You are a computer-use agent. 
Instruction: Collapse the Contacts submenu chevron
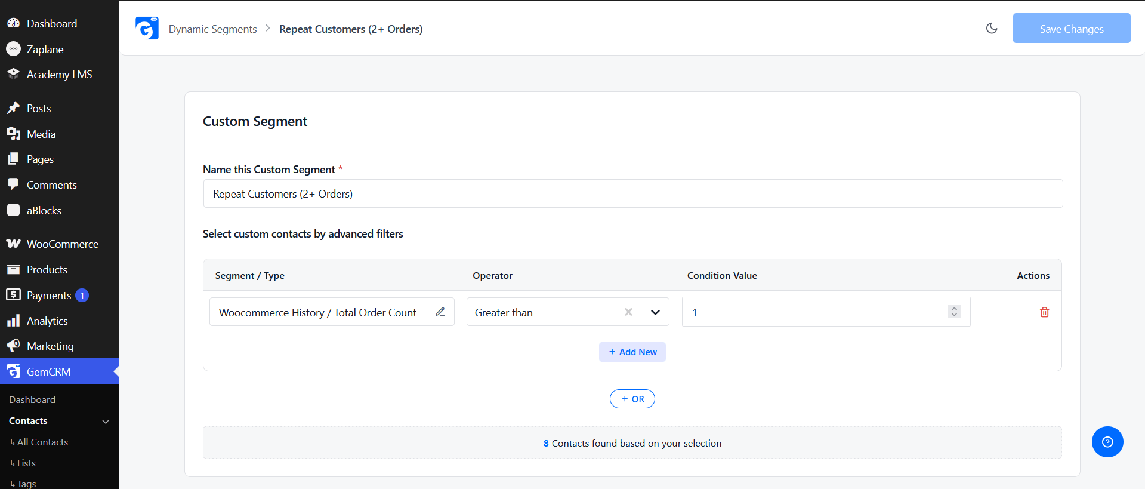106,421
